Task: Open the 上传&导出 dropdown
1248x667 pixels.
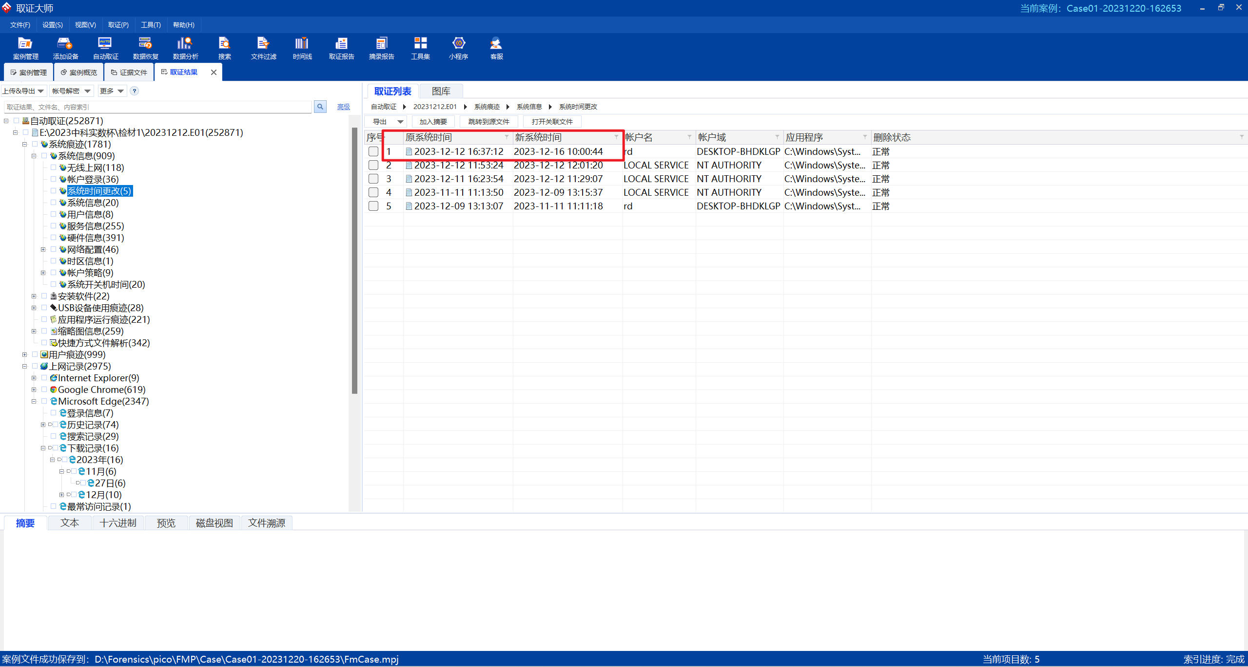Action: 23,91
